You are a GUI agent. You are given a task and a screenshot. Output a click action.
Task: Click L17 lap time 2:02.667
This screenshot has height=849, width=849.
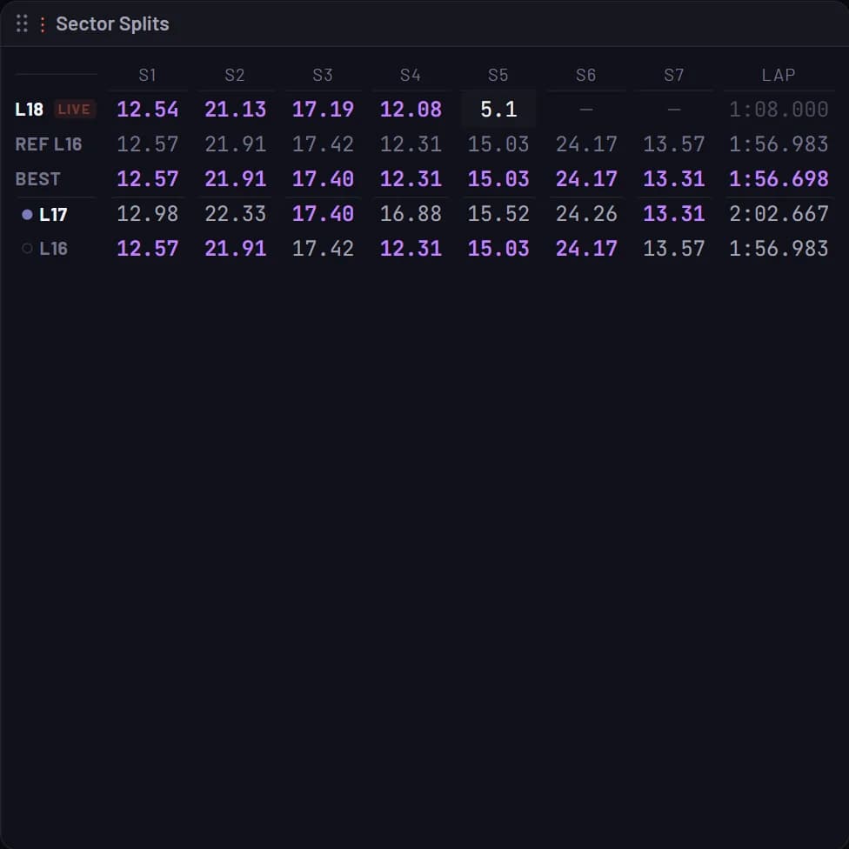pyautogui.click(x=779, y=214)
